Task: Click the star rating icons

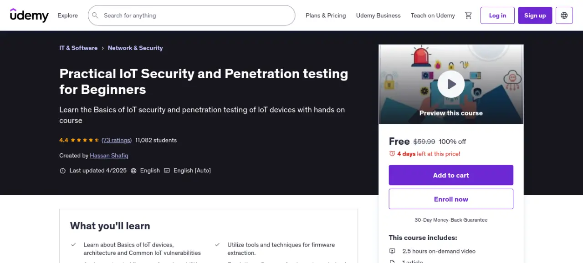Action: coord(84,140)
